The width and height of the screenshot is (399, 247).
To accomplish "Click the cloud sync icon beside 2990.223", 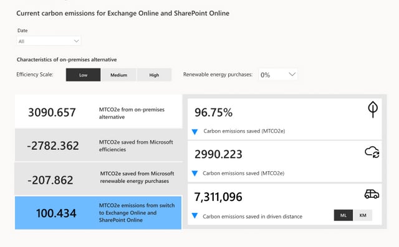I will tap(372, 152).
